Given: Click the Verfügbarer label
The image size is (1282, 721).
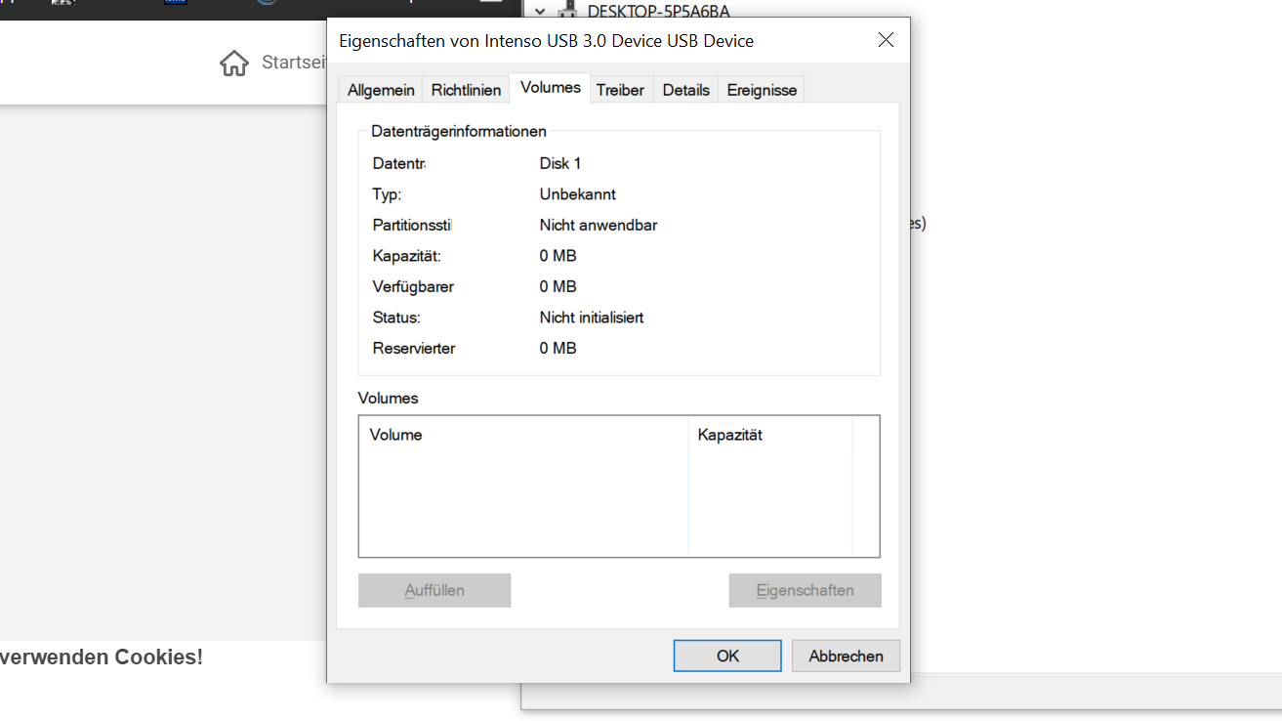Looking at the screenshot, I should click(x=413, y=286).
